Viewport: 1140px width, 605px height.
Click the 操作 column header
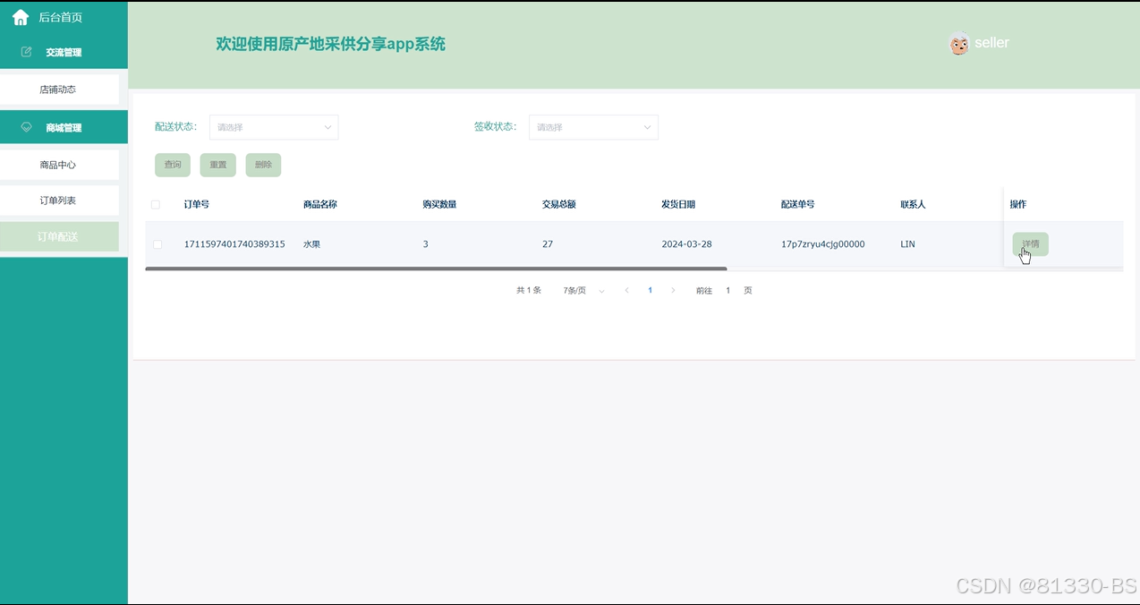(1018, 204)
